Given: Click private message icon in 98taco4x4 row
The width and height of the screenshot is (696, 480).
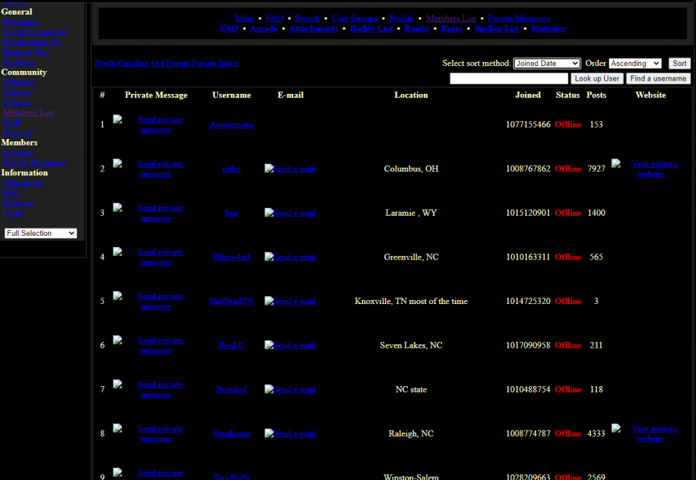Looking at the screenshot, I should click(117, 252).
